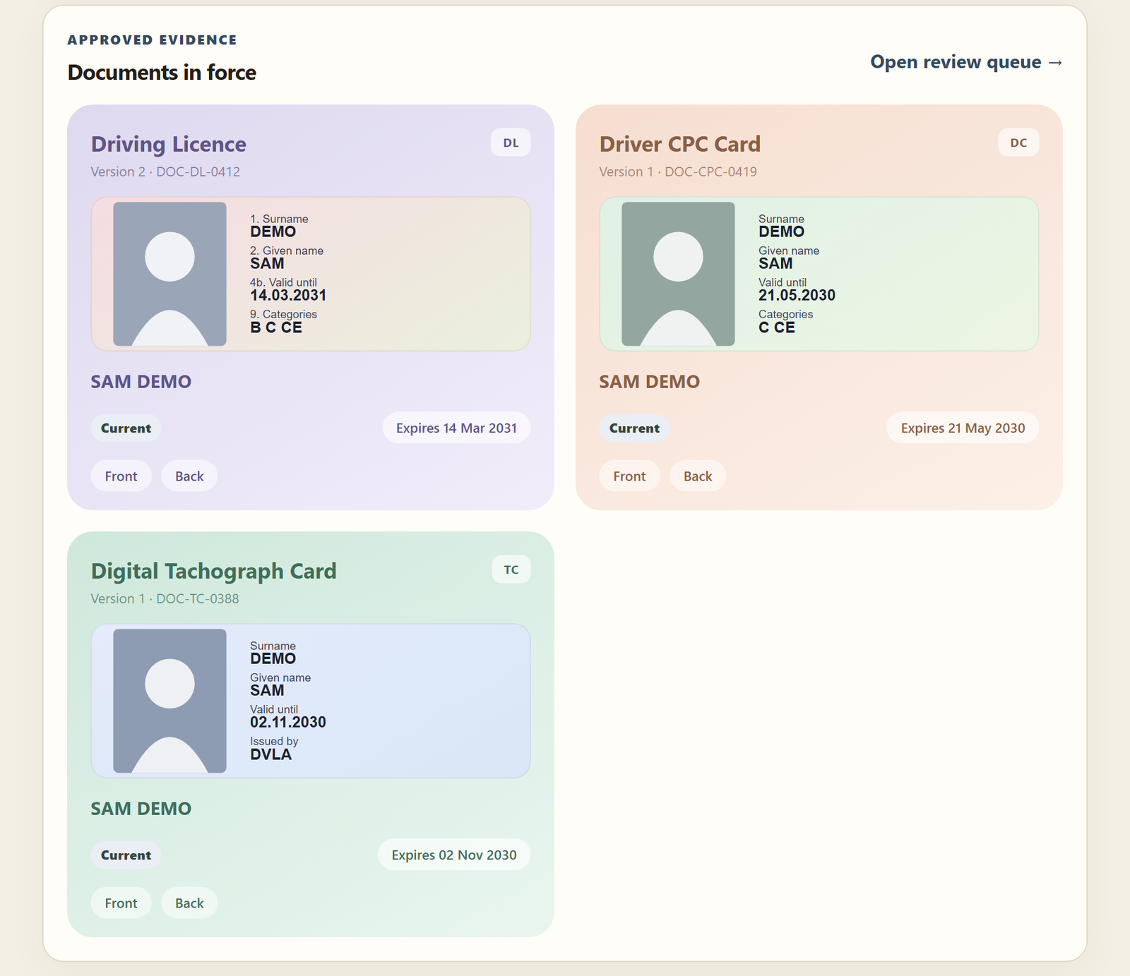This screenshot has height=976, width=1130.
Task: Click the date '14.03.2031' on licence
Action: (288, 295)
